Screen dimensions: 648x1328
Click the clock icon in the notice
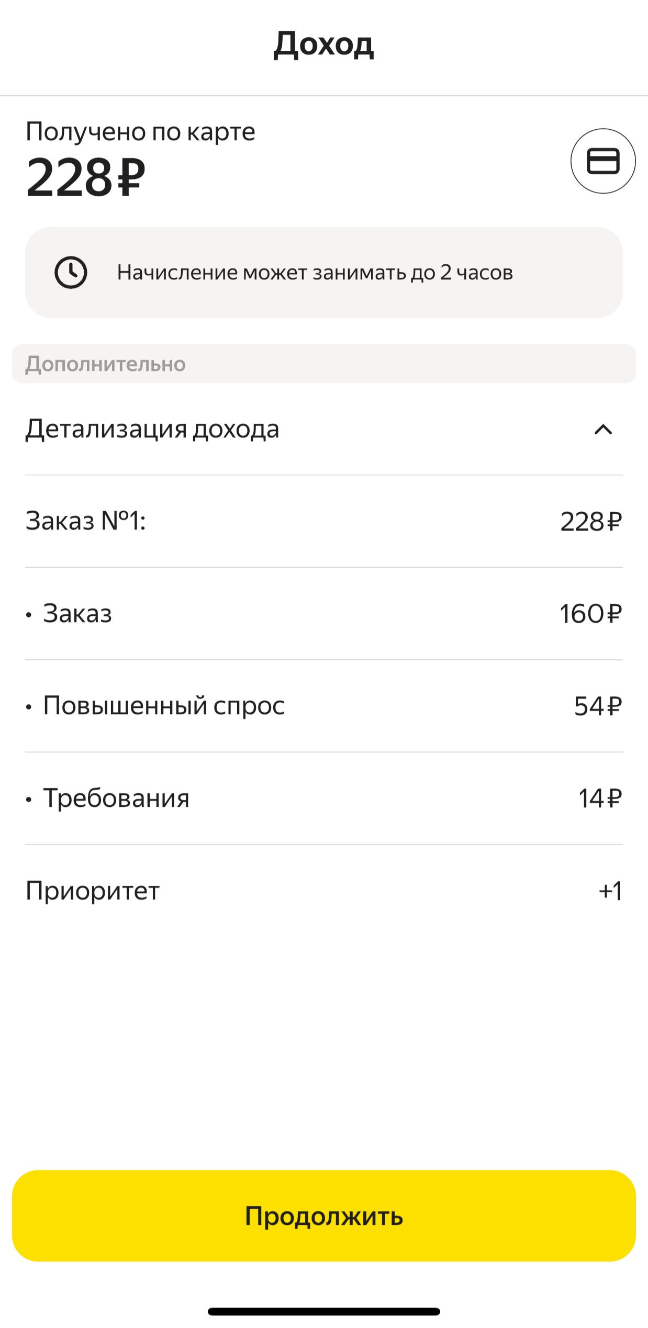click(x=71, y=272)
